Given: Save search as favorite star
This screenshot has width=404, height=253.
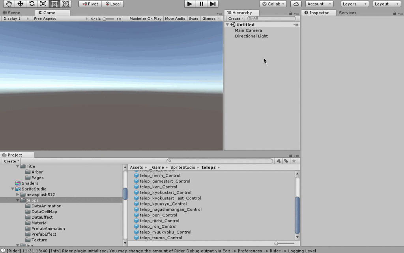Looking at the screenshot, I should 294,161.
